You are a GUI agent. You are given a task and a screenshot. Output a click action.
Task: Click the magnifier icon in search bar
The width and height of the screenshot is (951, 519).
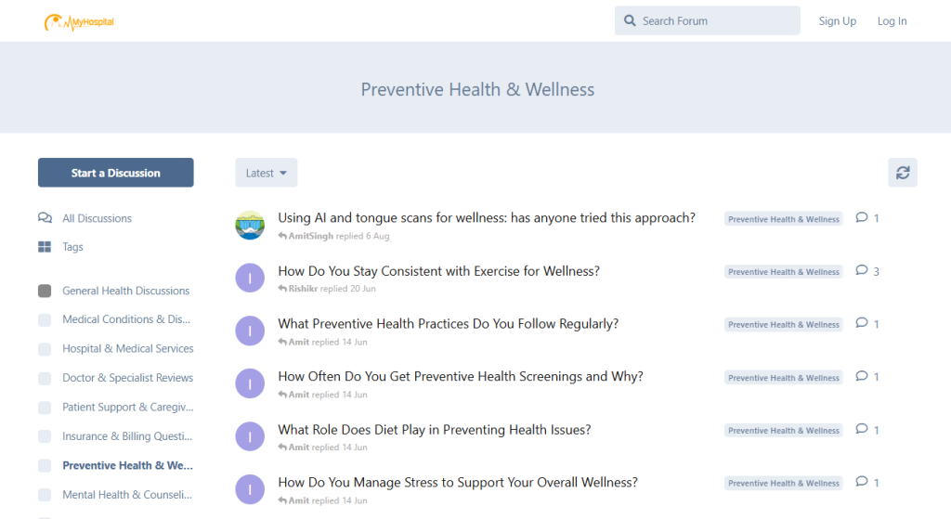[x=630, y=20]
